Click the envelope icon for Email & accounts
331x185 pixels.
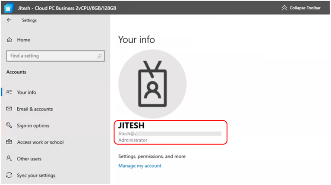pos(9,109)
